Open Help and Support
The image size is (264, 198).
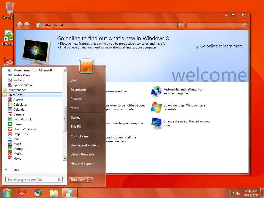coord(83,163)
